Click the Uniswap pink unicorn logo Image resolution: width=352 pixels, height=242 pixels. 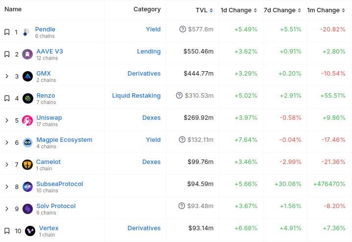click(x=27, y=121)
